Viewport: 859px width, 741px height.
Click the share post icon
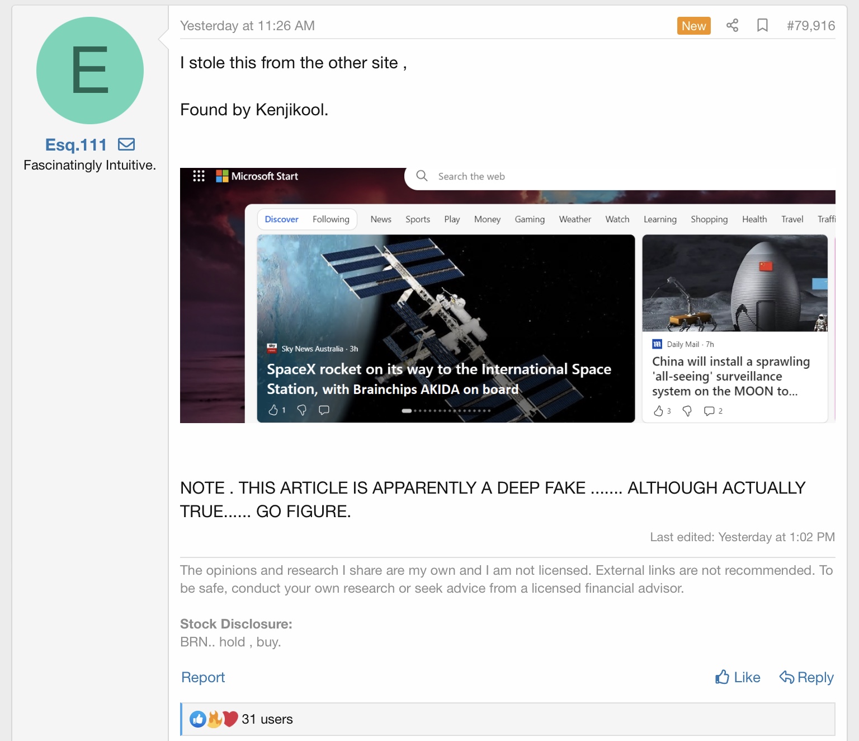pos(732,25)
